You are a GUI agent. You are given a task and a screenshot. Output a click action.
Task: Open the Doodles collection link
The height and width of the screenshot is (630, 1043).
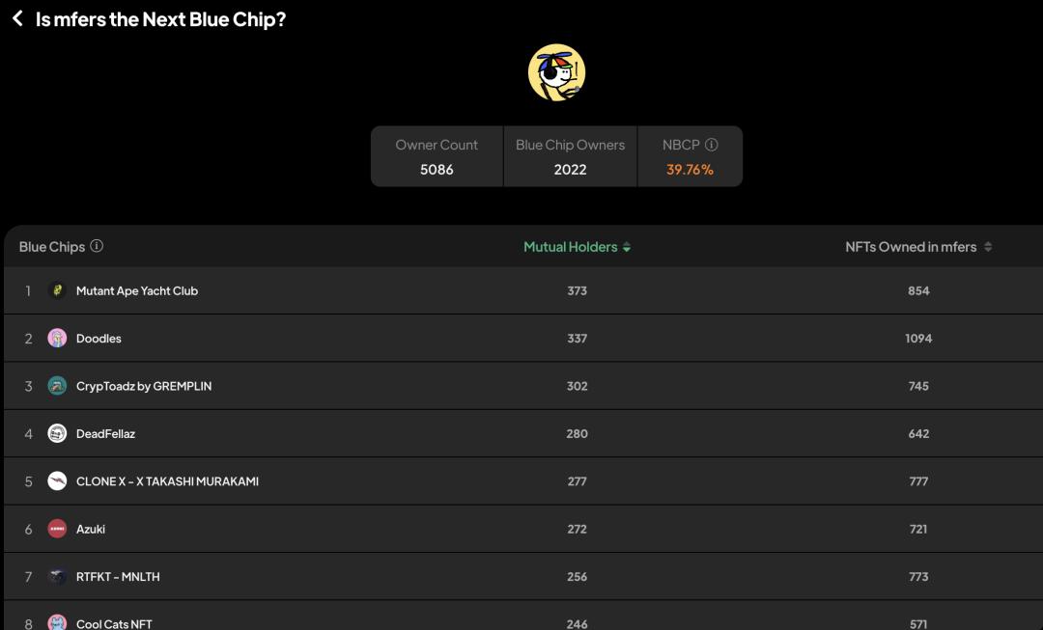(x=99, y=339)
